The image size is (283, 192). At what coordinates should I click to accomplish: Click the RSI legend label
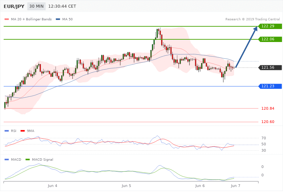[14, 131]
